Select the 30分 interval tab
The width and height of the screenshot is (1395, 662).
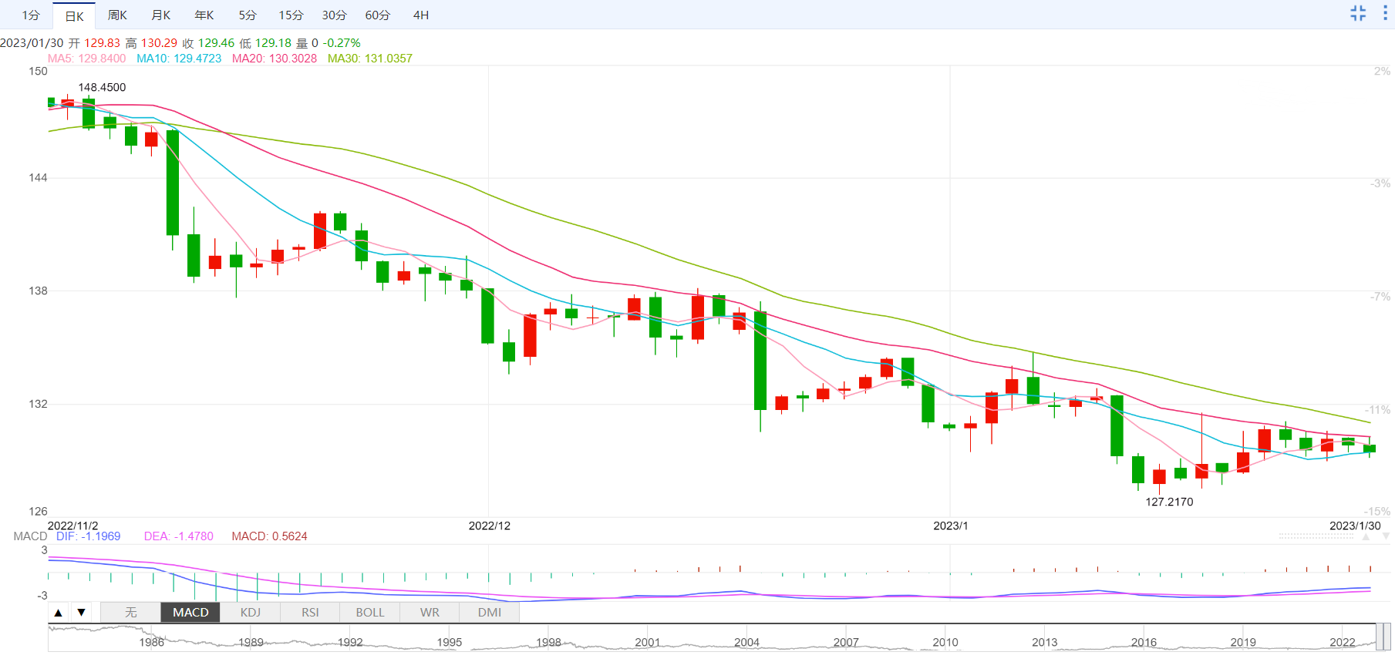point(334,15)
